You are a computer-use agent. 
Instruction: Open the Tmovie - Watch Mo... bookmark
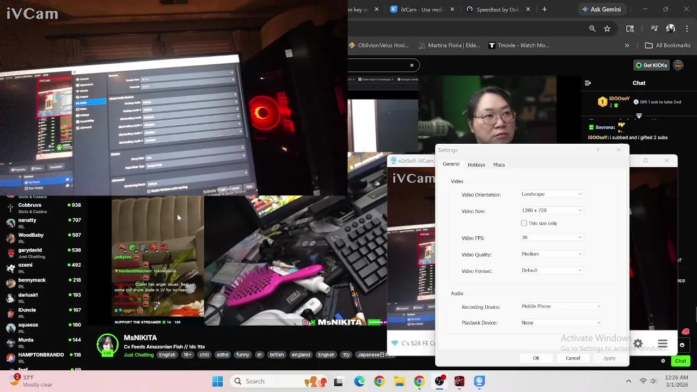tap(519, 46)
